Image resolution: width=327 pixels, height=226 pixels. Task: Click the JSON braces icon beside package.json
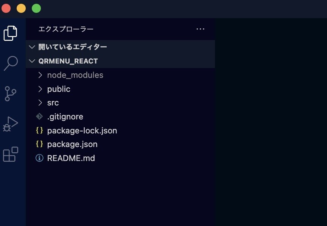(39, 144)
